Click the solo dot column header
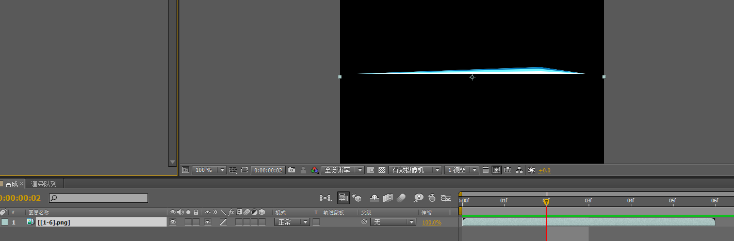734x241 pixels. [x=188, y=212]
